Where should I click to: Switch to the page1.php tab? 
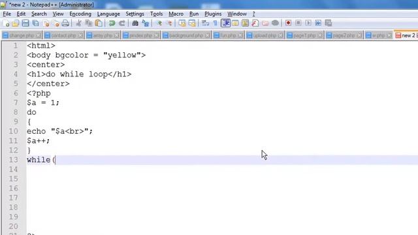point(304,35)
